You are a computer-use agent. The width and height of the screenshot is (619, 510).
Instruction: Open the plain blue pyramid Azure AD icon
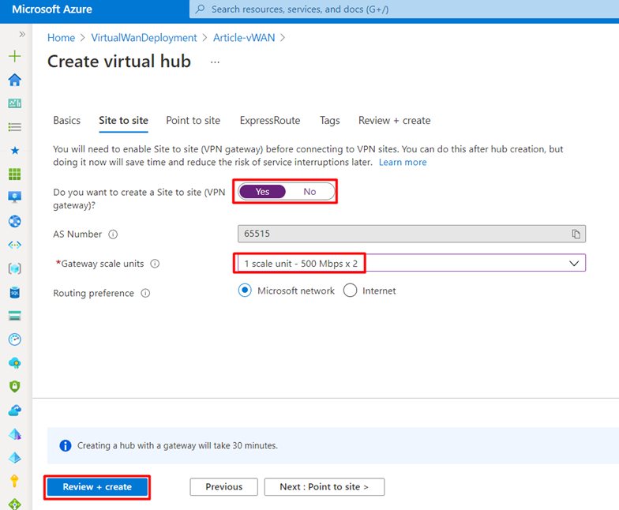click(14, 458)
